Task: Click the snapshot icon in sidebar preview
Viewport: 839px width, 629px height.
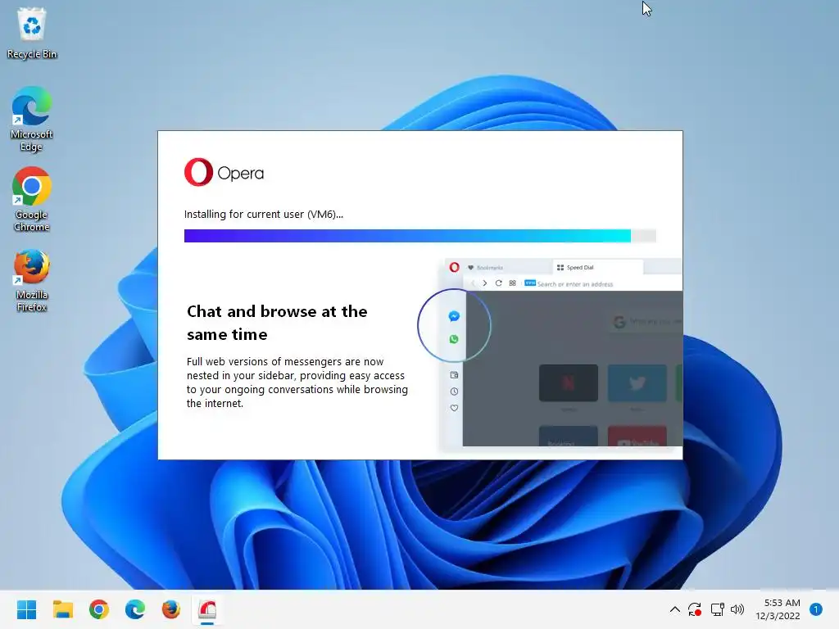Action: [x=454, y=375]
